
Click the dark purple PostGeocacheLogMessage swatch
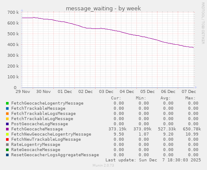click(x=7, y=124)
